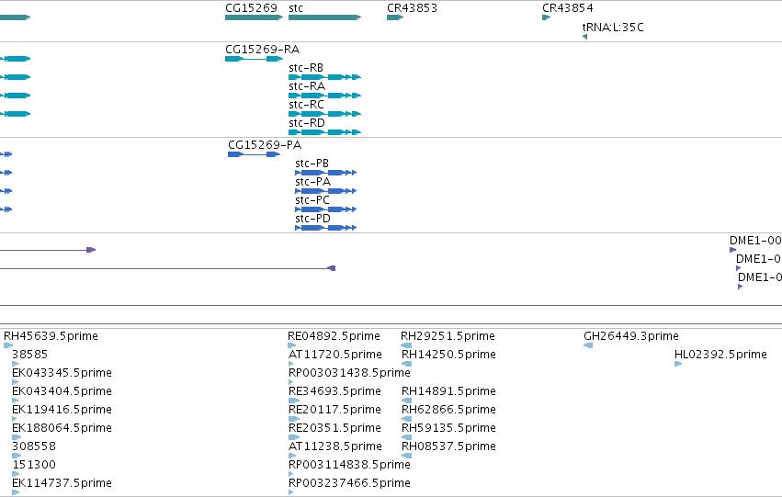Click the CR43853 label text
This screenshot has width=782, height=497.
coord(412,8)
